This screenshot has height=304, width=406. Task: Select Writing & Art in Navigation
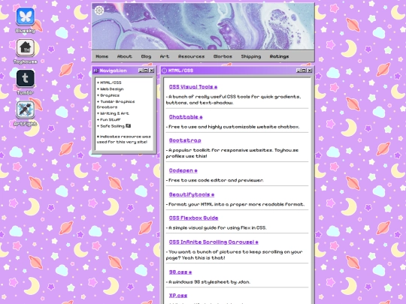coord(114,113)
